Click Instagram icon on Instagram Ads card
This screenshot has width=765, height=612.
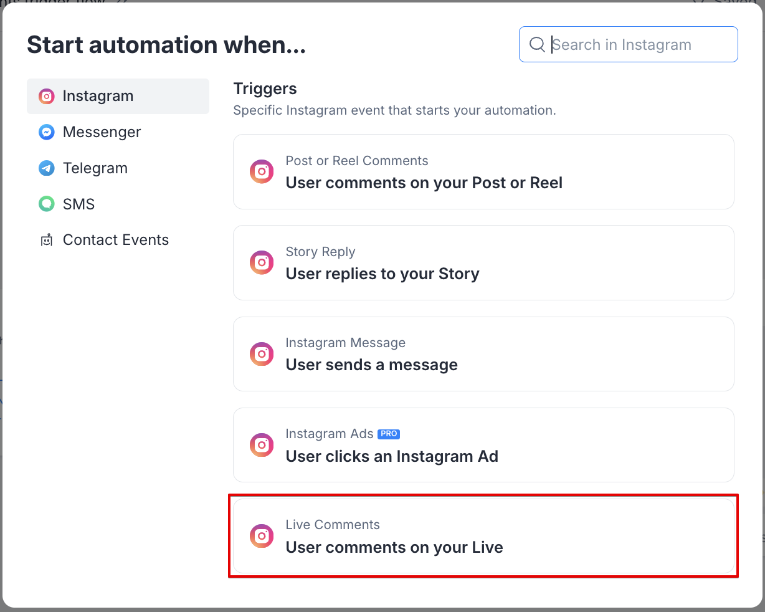[262, 445]
